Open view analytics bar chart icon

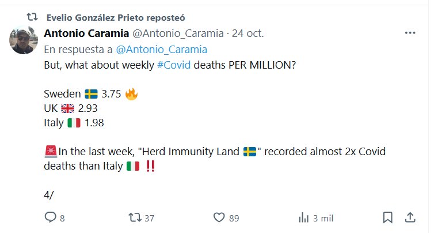303,217
